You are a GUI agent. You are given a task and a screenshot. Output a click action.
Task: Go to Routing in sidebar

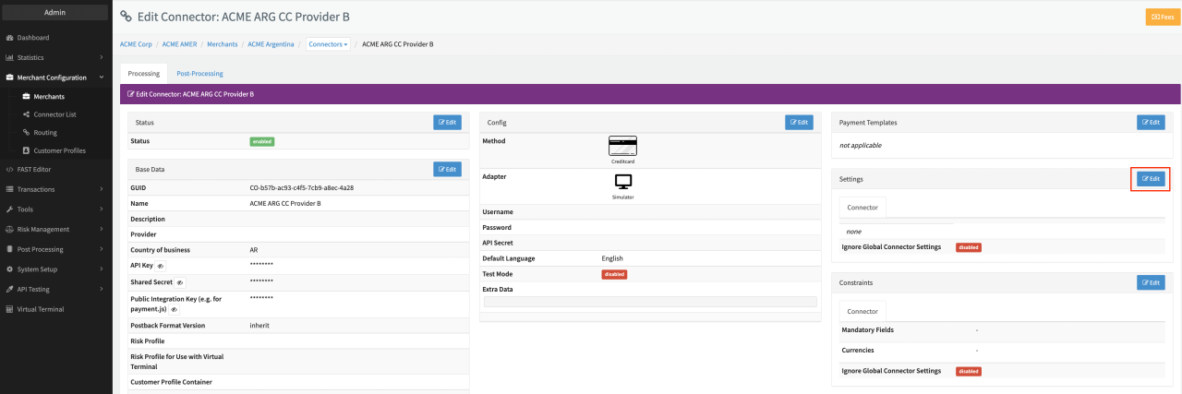[x=45, y=133]
